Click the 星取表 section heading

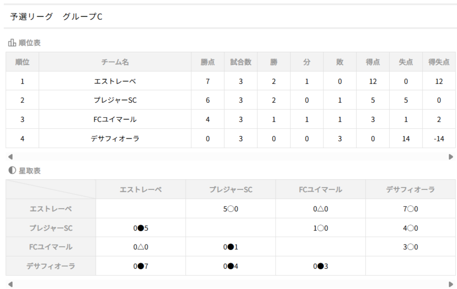[29, 171]
